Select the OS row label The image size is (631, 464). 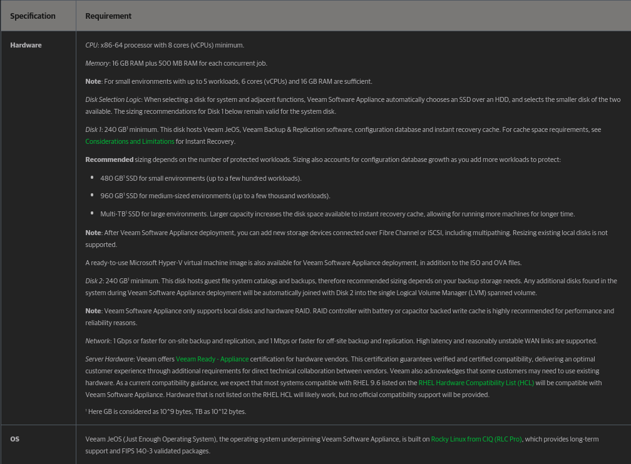click(x=14, y=439)
